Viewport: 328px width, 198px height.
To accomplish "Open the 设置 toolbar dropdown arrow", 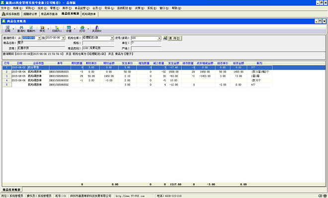I will 75,29.
